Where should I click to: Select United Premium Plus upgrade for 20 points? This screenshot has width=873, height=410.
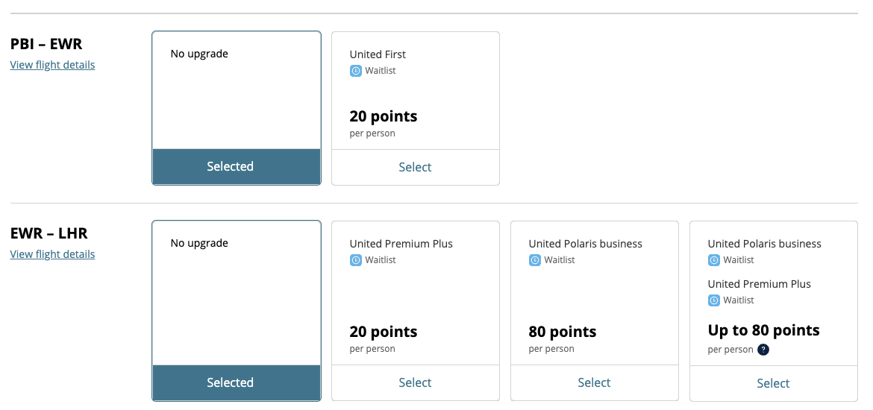tap(415, 382)
